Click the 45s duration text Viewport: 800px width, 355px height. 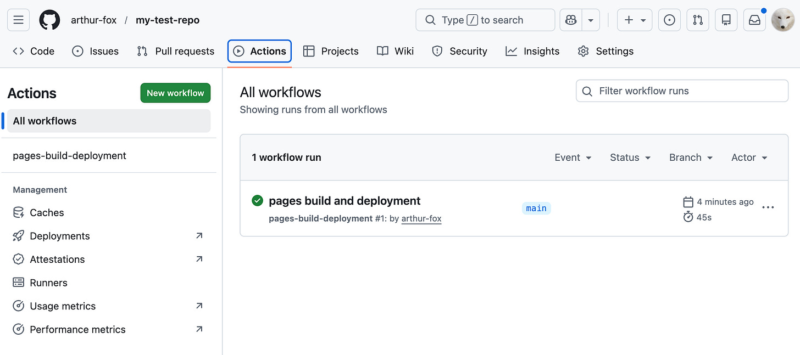[x=704, y=217]
